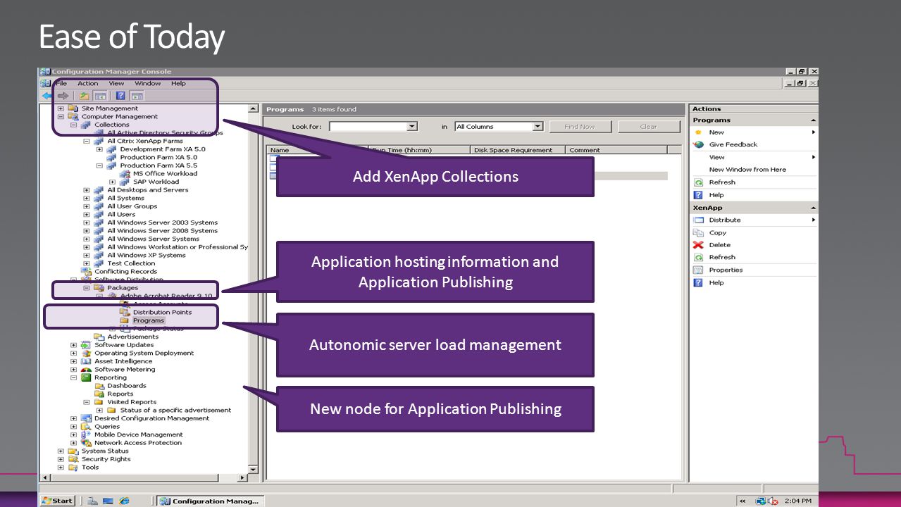The image size is (901, 507).
Task: Click the Site Management folder icon
Action: click(x=73, y=108)
